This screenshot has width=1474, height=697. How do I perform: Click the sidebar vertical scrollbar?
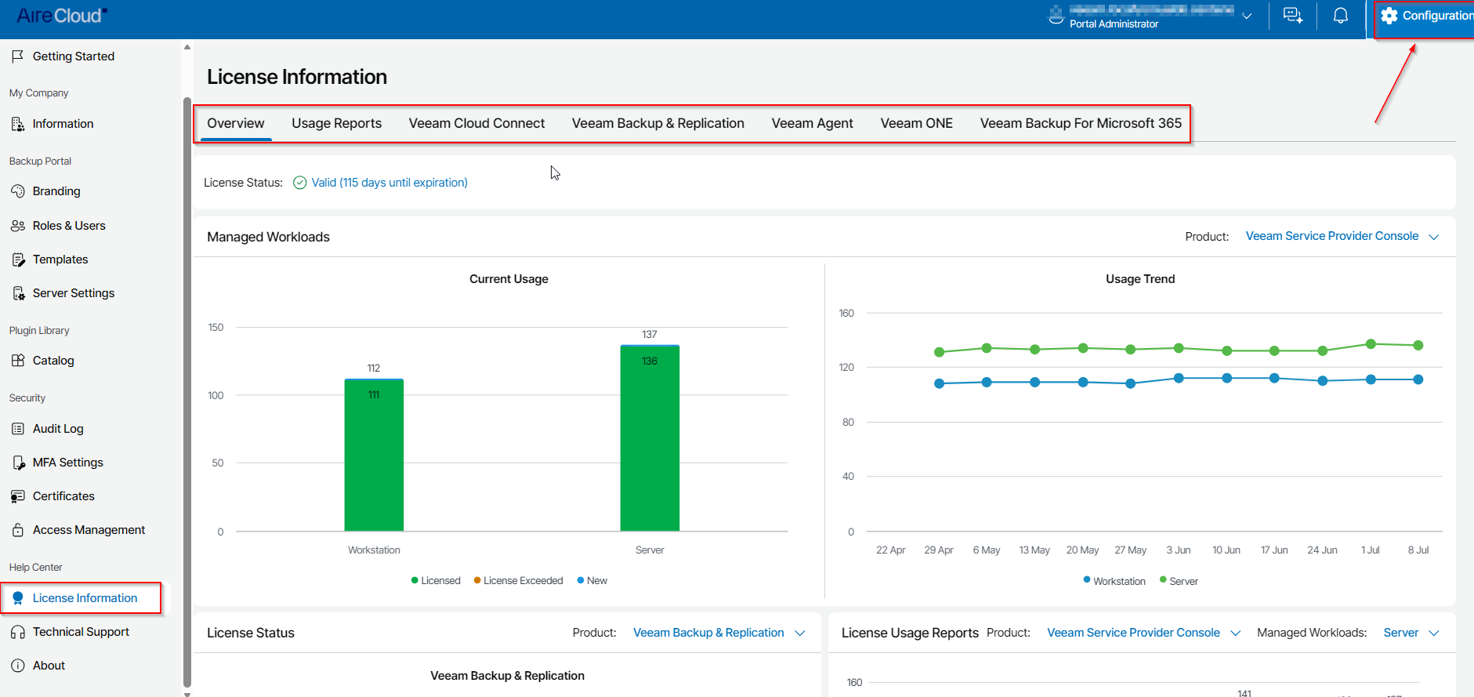[x=187, y=392]
